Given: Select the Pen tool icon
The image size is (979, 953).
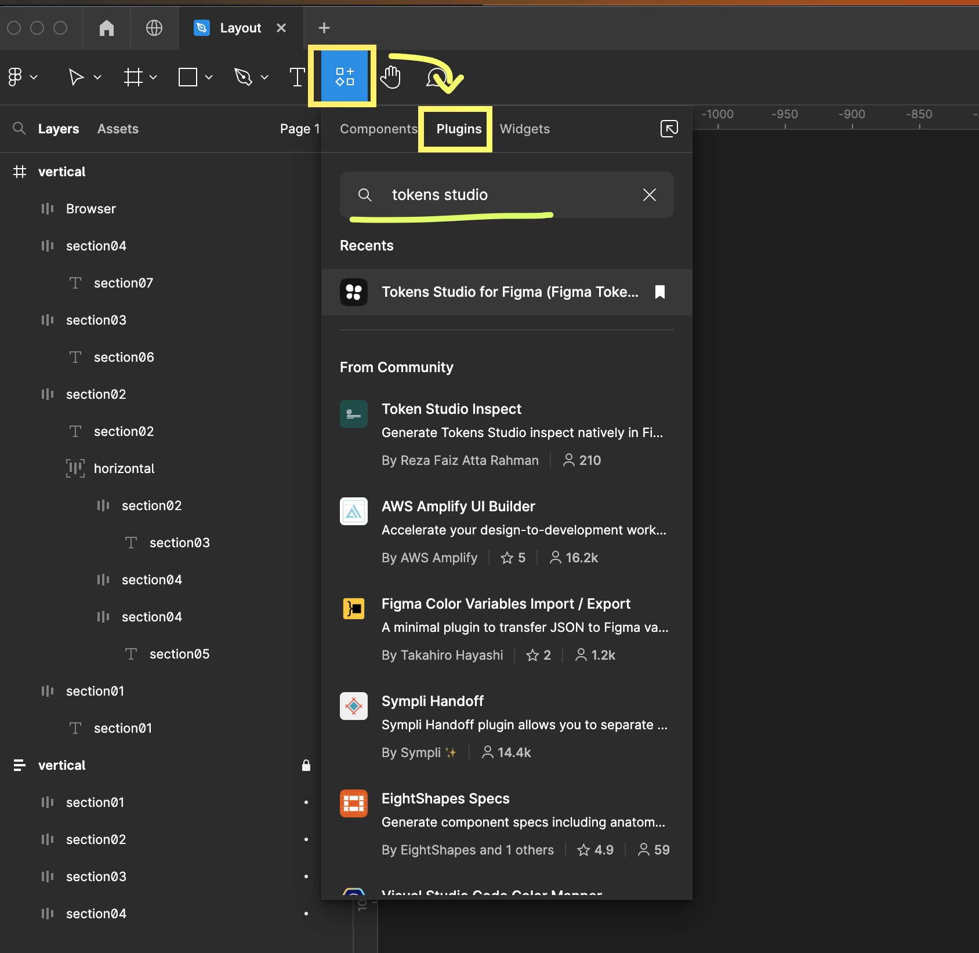Looking at the screenshot, I should pyautogui.click(x=244, y=77).
